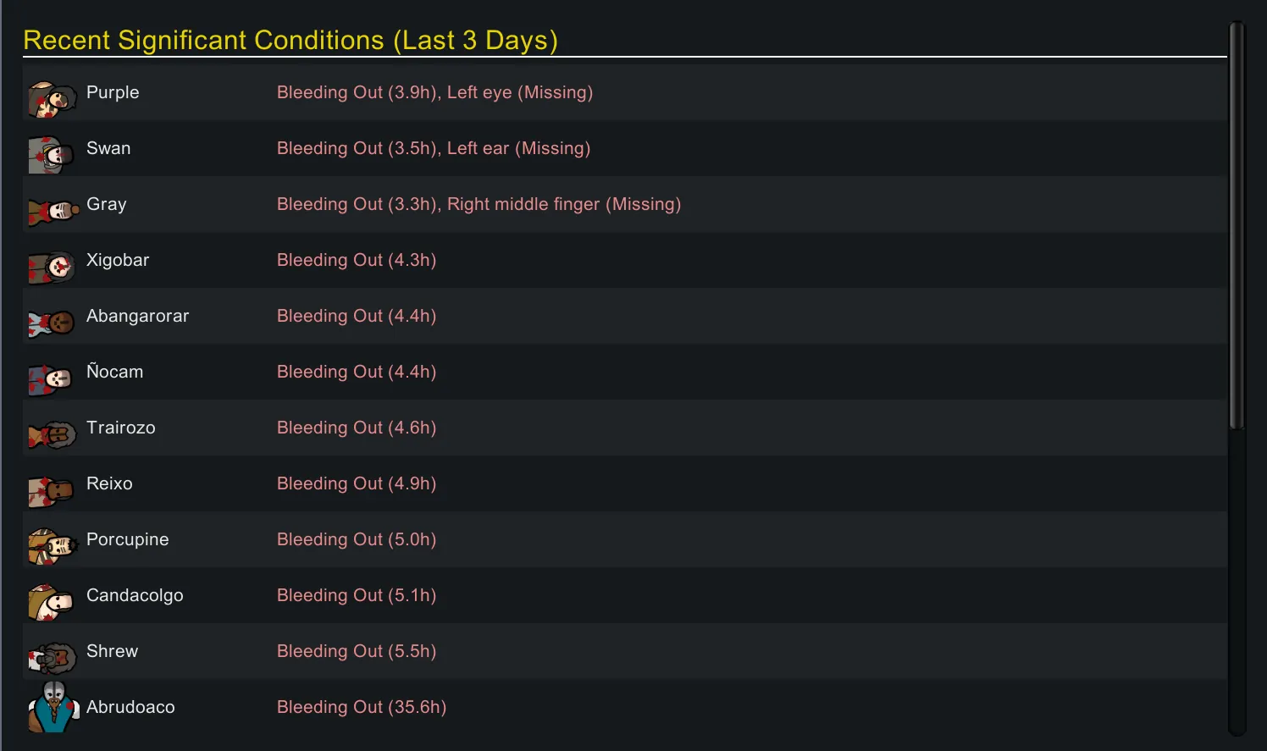Click Porcupine's Bleeding Out (5.0h) text

click(357, 539)
